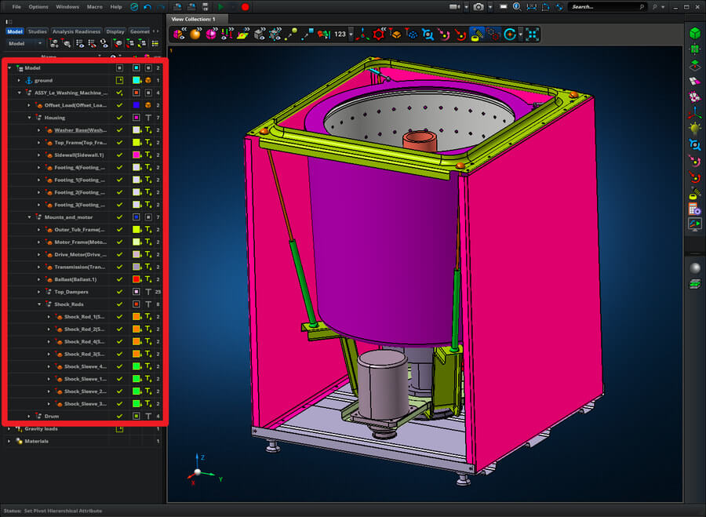Expand the Gravity loads tree node

pos(9,429)
